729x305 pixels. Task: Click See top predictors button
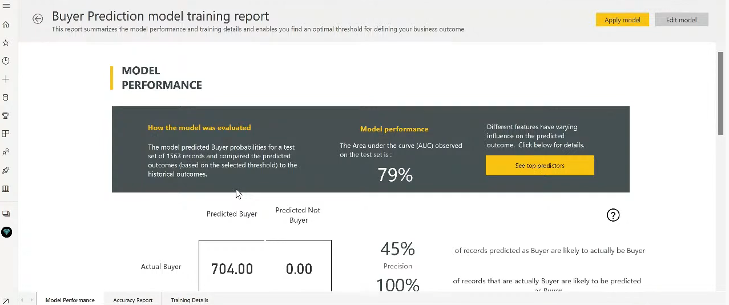[539, 166]
